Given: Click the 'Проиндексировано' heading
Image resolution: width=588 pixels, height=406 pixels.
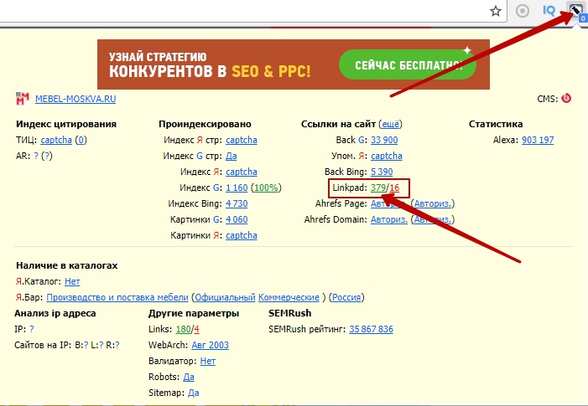Looking at the screenshot, I should tap(205, 124).
